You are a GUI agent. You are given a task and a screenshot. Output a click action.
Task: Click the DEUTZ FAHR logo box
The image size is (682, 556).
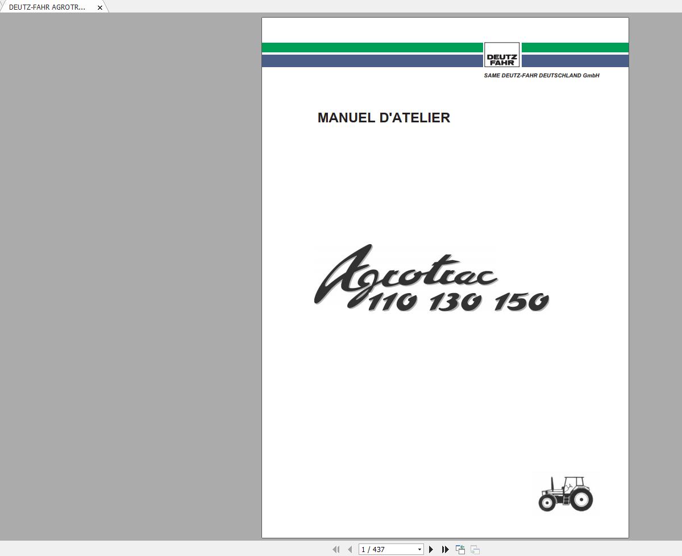(x=502, y=55)
